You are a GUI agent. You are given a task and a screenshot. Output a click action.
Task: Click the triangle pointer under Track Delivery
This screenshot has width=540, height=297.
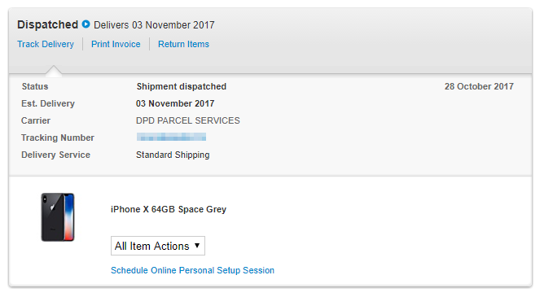[54, 69]
